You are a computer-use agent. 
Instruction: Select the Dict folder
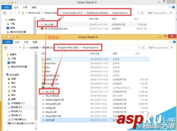point(47,67)
